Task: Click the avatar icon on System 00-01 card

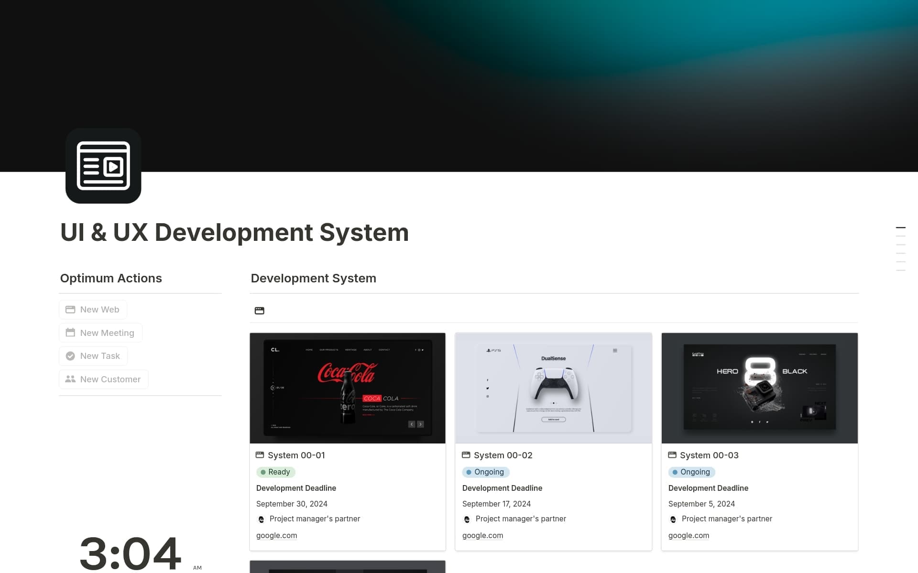Action: 261,519
